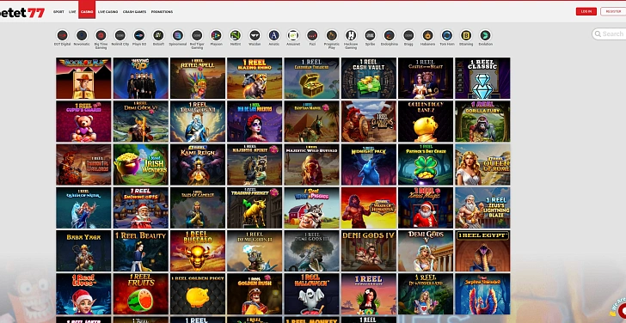Launch 1 Reel Cash Vault game
This screenshot has width=626, height=323.
tap(369, 78)
